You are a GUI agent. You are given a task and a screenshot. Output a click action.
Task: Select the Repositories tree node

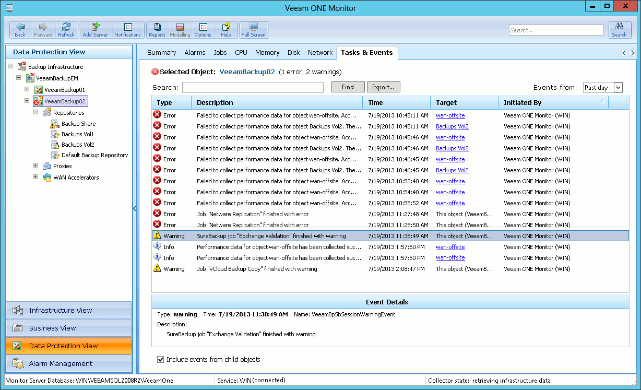coord(68,113)
